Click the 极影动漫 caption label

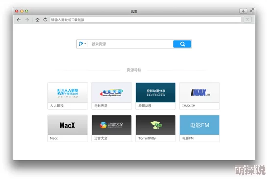point(145,106)
